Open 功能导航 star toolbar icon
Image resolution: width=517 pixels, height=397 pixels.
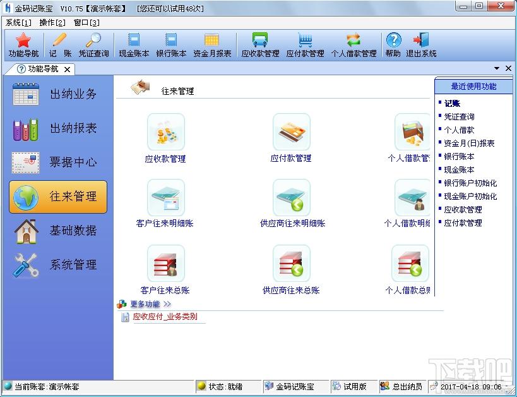(x=23, y=45)
